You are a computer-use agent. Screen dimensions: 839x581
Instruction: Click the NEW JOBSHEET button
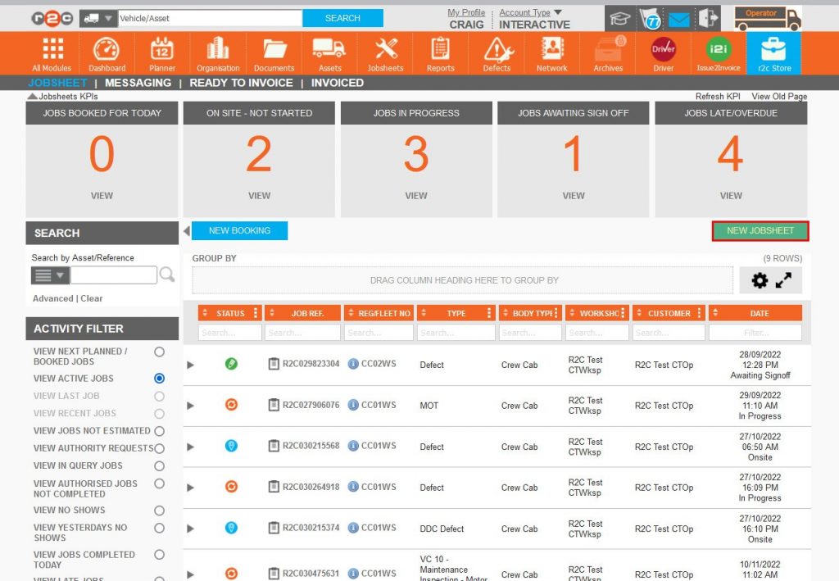(760, 230)
